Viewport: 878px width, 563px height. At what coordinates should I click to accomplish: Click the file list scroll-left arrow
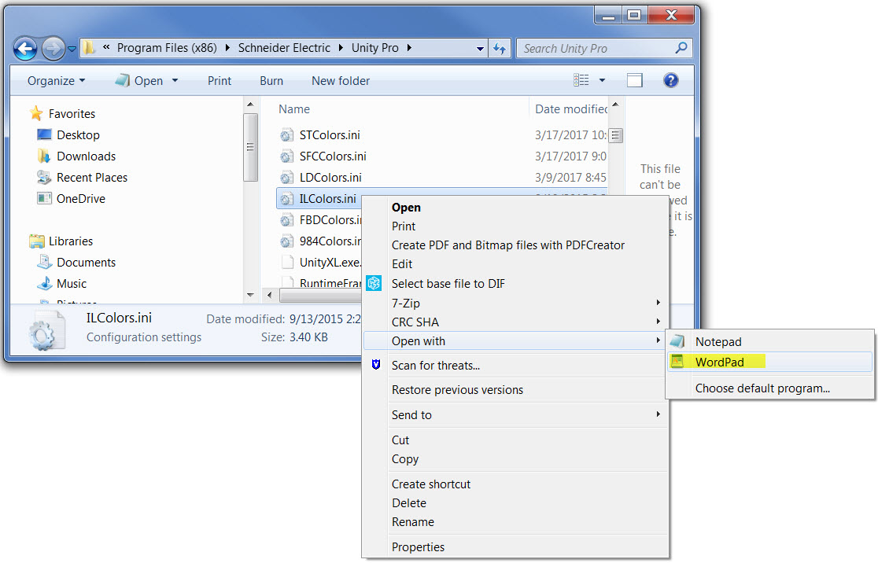269,295
